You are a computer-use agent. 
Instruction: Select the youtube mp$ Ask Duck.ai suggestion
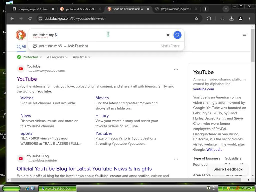106,46
